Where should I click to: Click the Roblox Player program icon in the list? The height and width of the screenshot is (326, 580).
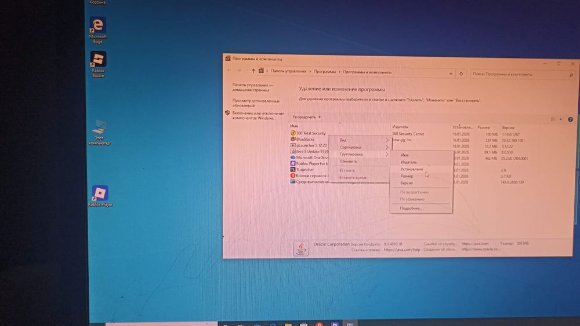point(293,163)
